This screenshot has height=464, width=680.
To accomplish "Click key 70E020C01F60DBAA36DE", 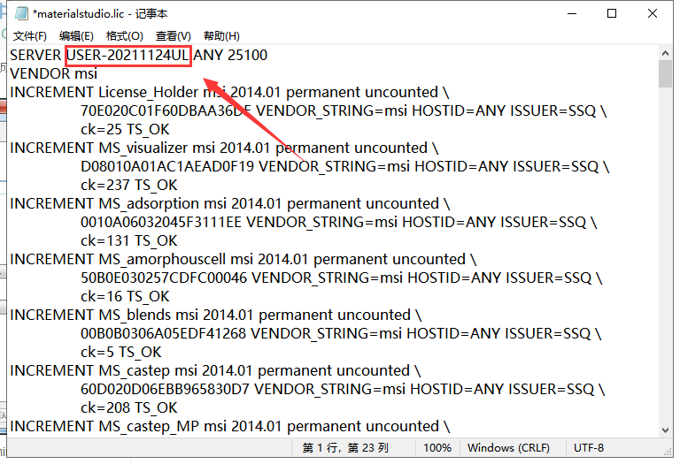I will [x=166, y=111].
